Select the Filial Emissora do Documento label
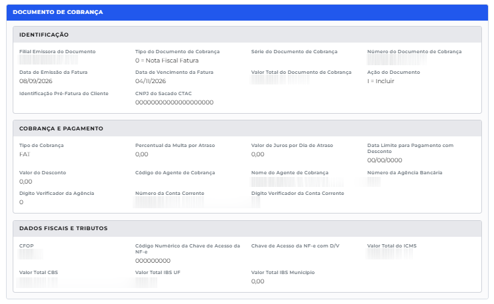Screen dimensions: 494x304 (57, 52)
